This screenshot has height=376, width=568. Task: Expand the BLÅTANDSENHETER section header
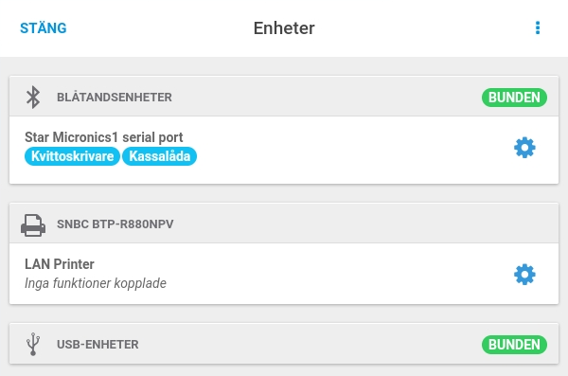(284, 97)
